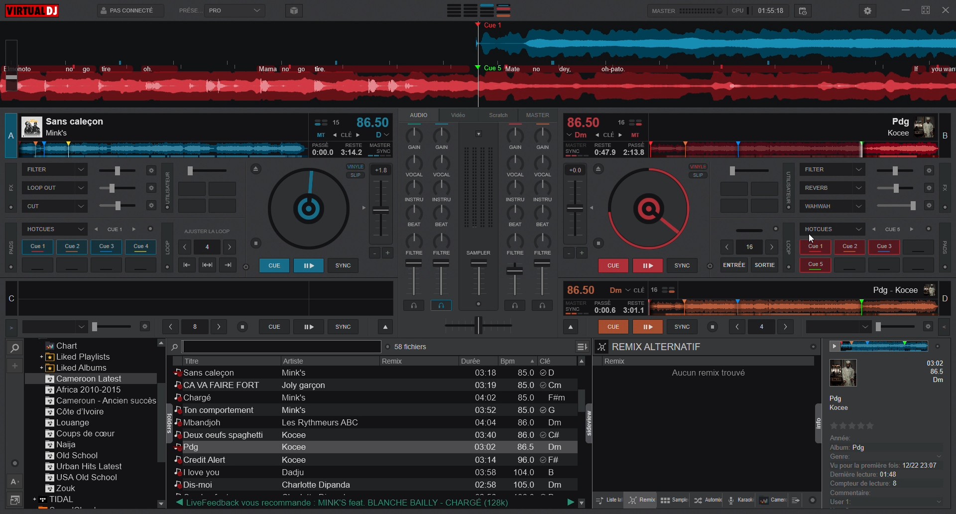The height and width of the screenshot is (514, 956).
Task: Open the Karaoke sideview tab
Action: coord(740,500)
